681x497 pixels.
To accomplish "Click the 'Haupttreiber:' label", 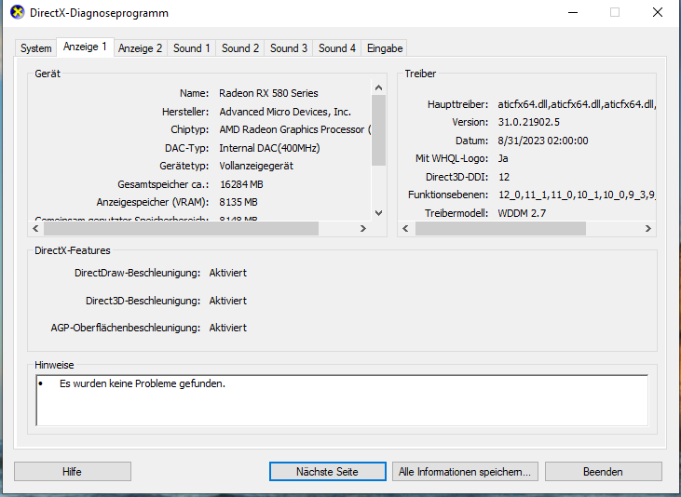I will (457, 104).
